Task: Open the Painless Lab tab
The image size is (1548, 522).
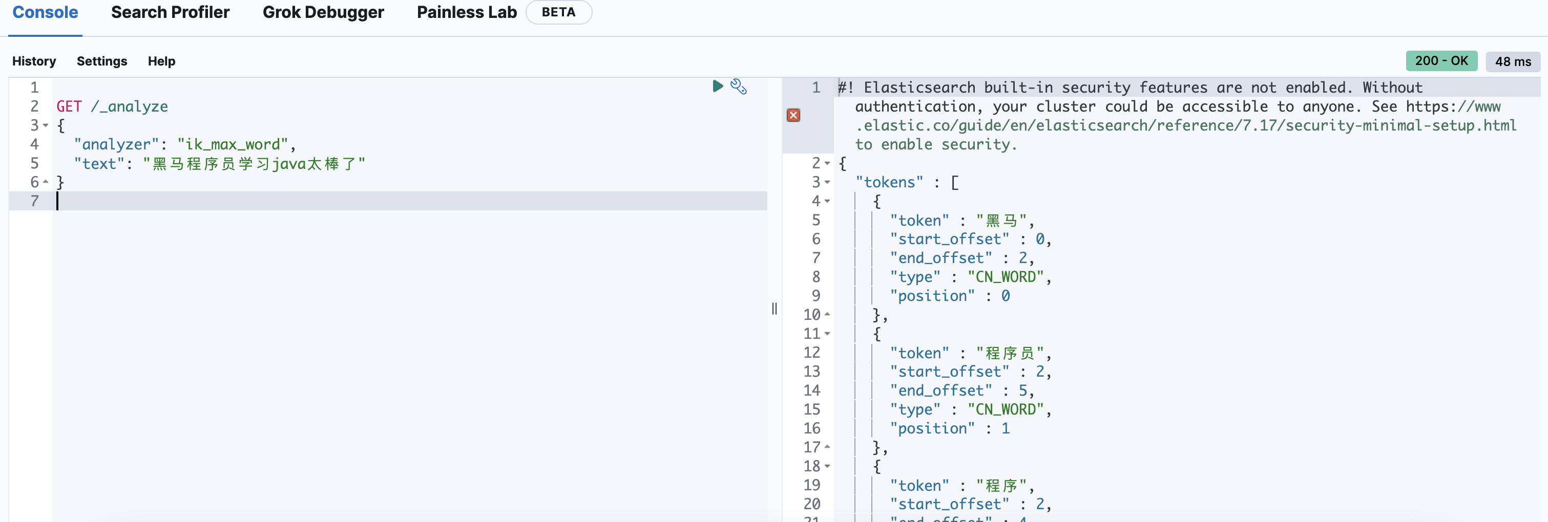Action: 466,12
